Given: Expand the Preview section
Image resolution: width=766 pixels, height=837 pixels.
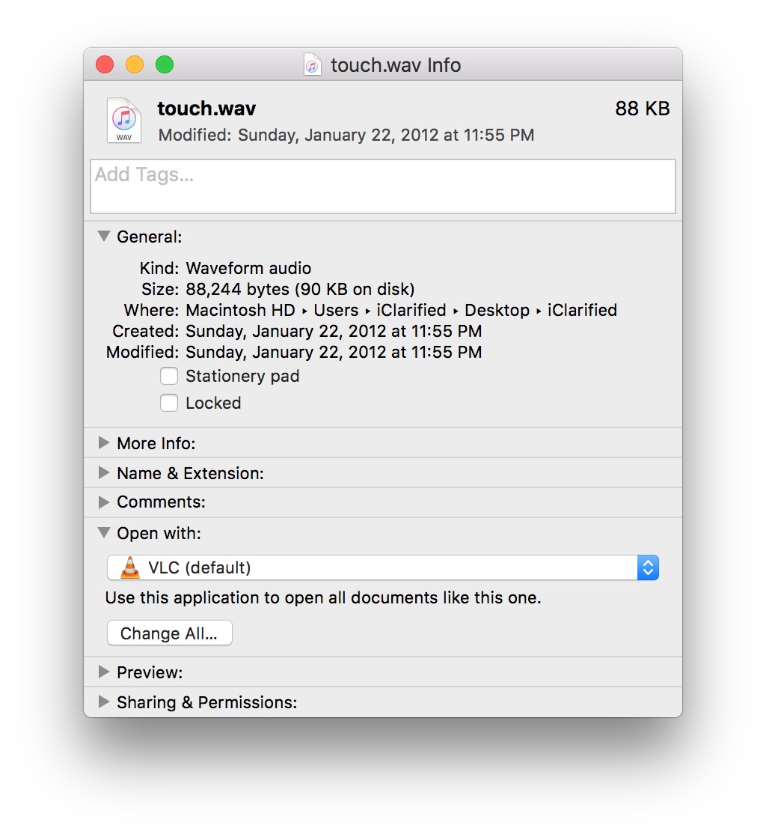Looking at the screenshot, I should click(104, 672).
